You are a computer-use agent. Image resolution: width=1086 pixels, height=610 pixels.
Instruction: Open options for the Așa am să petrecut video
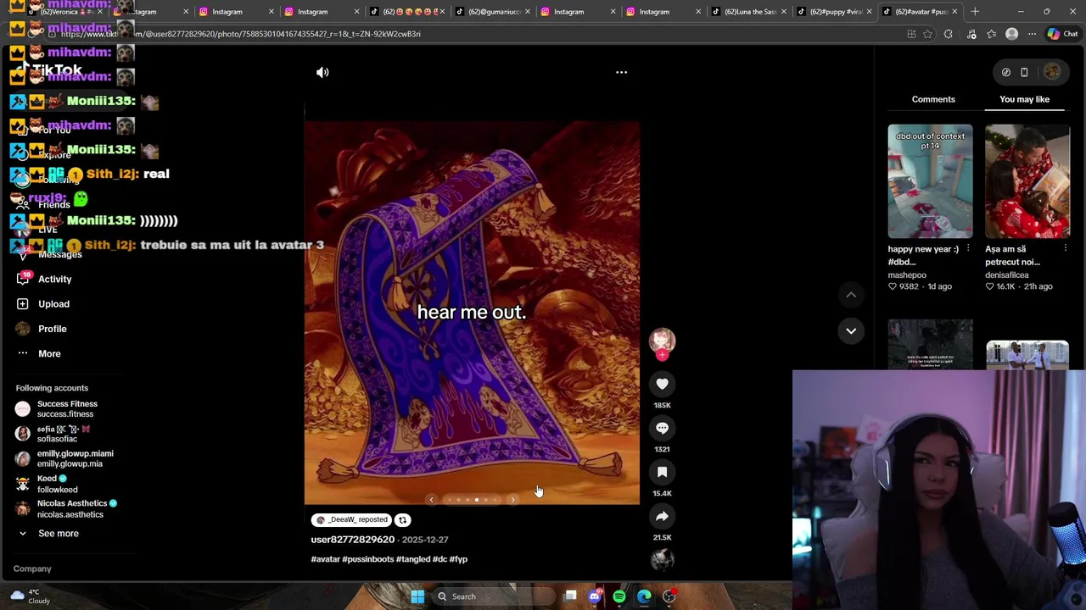(1066, 249)
